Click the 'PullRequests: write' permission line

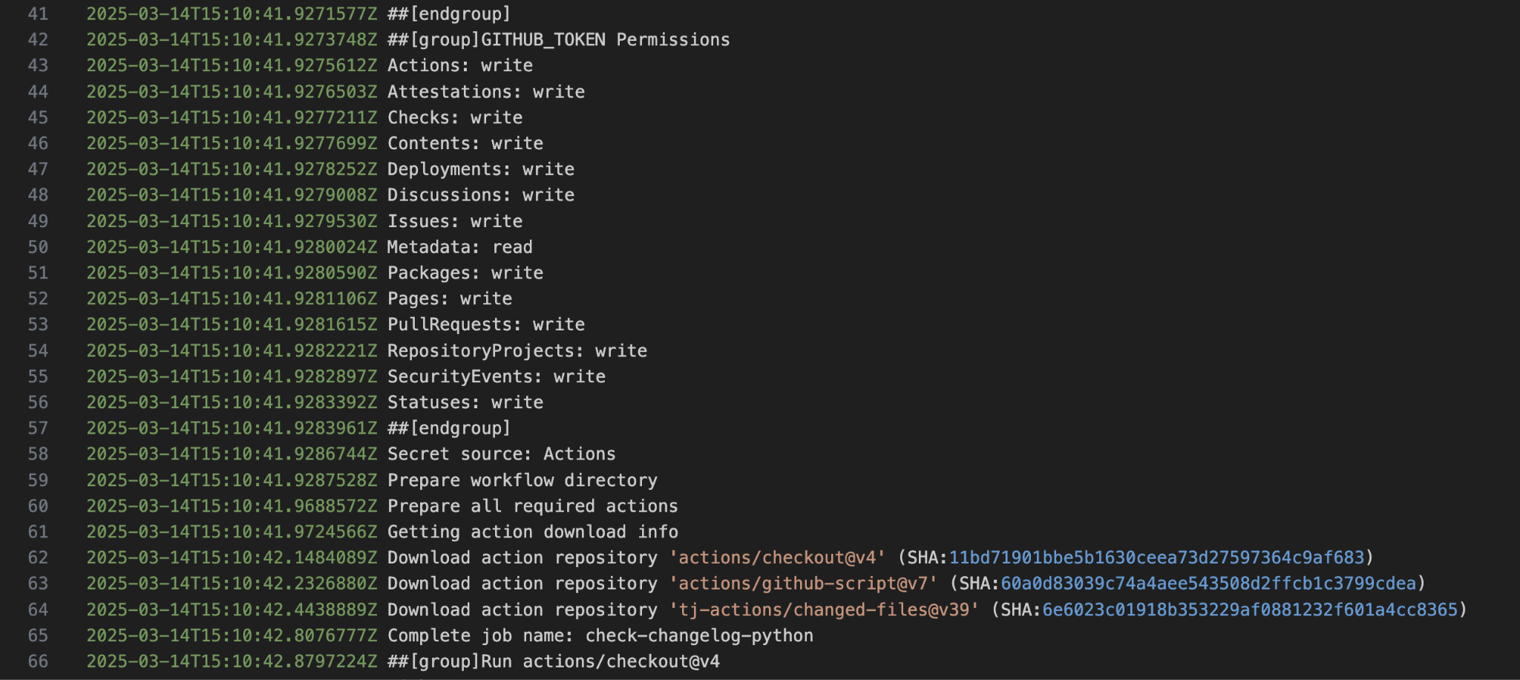coord(485,324)
